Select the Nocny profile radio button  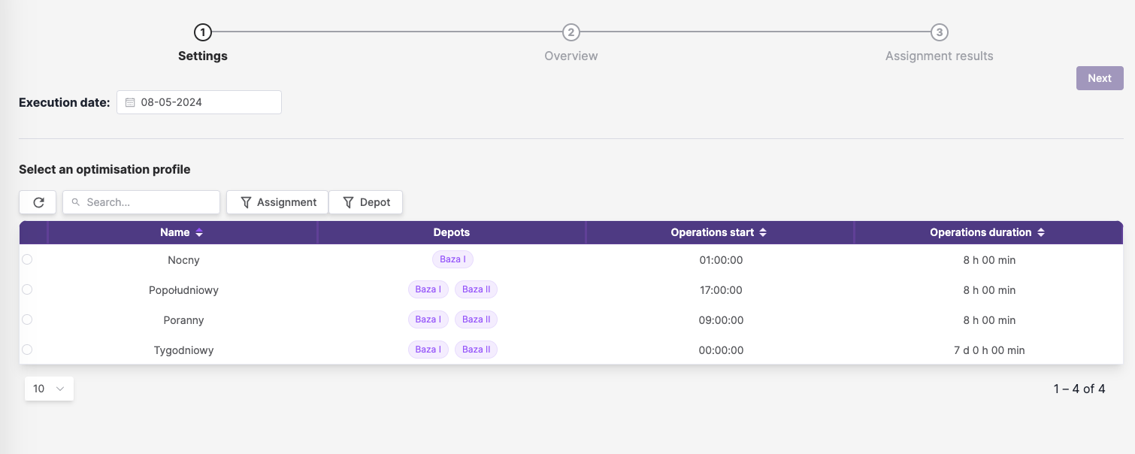pos(27,259)
